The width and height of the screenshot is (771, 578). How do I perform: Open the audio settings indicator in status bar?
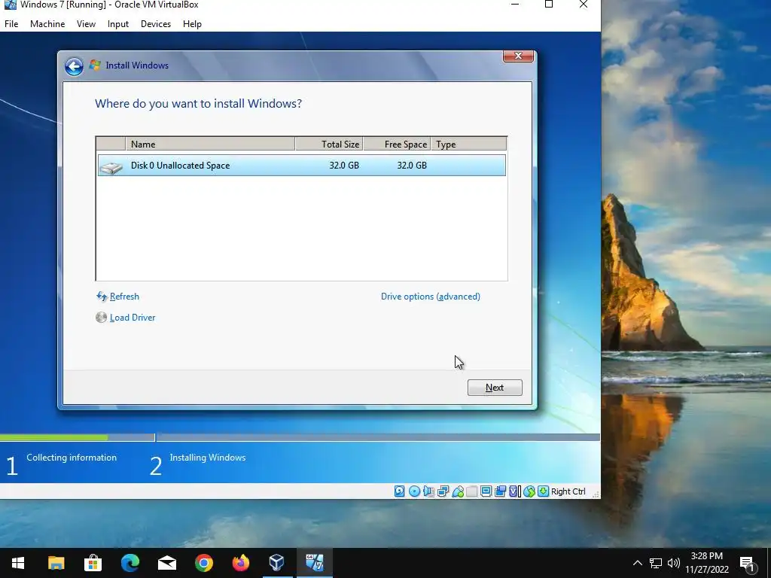[428, 491]
